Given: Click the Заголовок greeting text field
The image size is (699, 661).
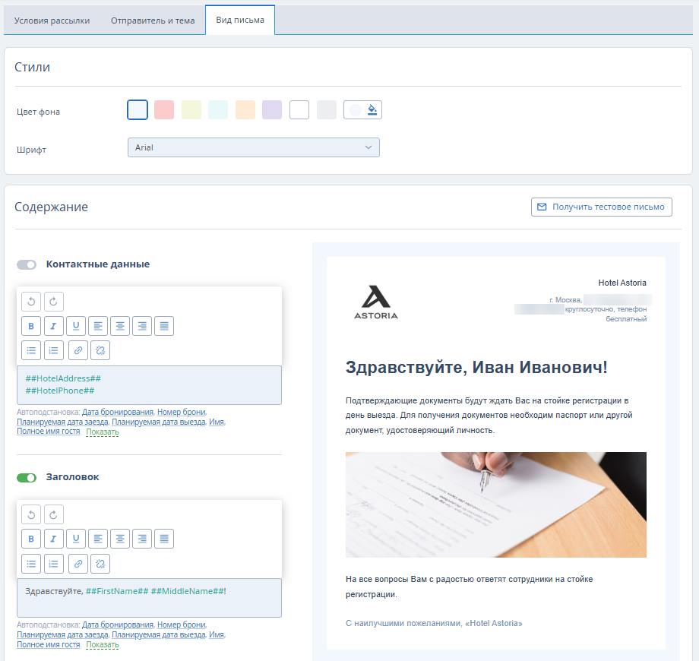Looking at the screenshot, I should pos(149,598).
